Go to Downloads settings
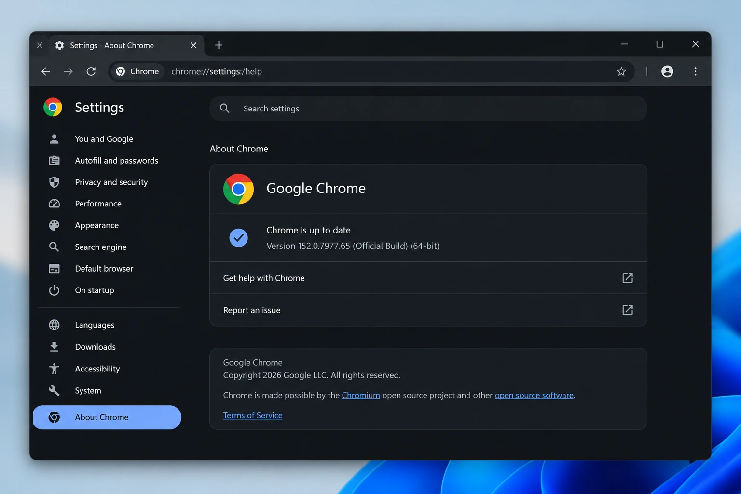Viewport: 741px width, 494px height. pos(96,347)
